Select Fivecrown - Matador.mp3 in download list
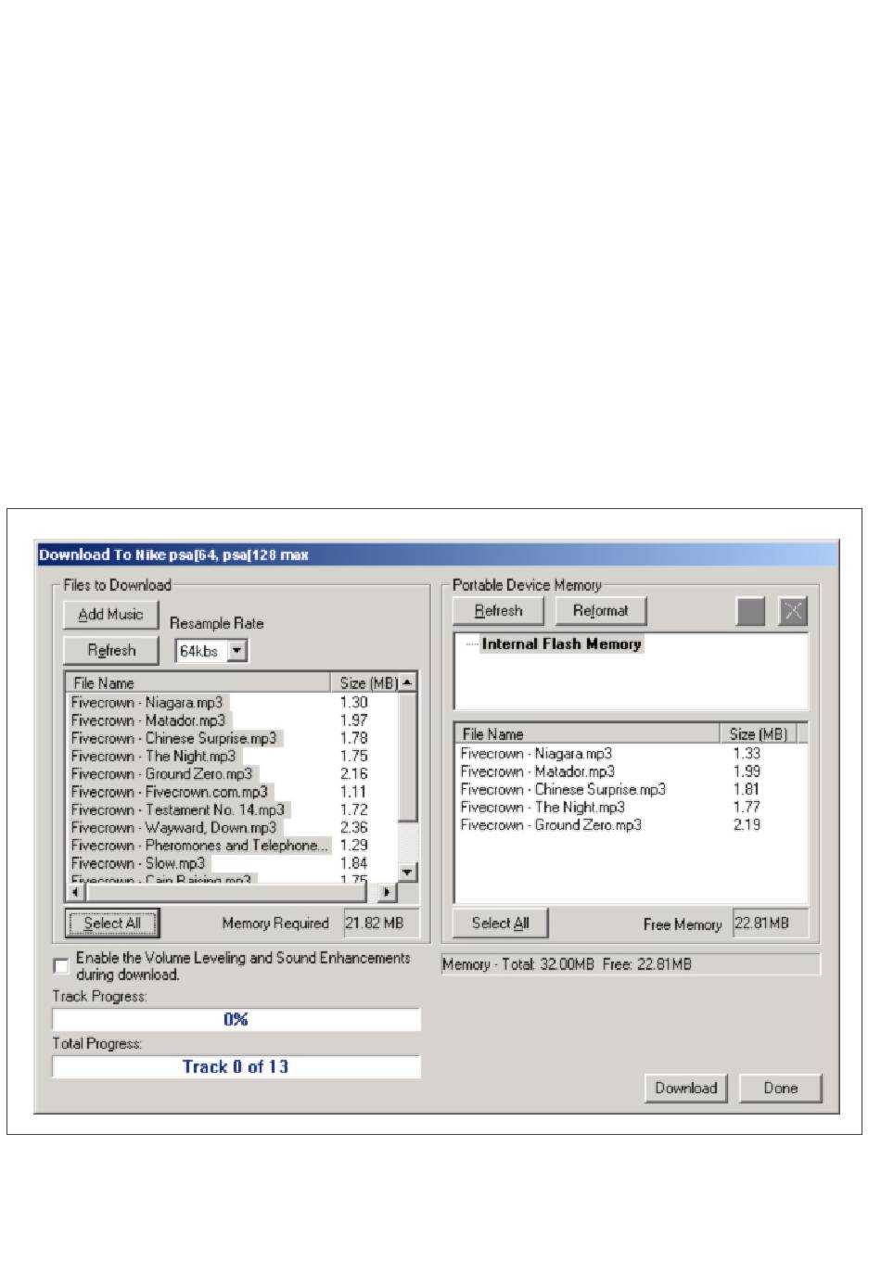 [x=148, y=720]
